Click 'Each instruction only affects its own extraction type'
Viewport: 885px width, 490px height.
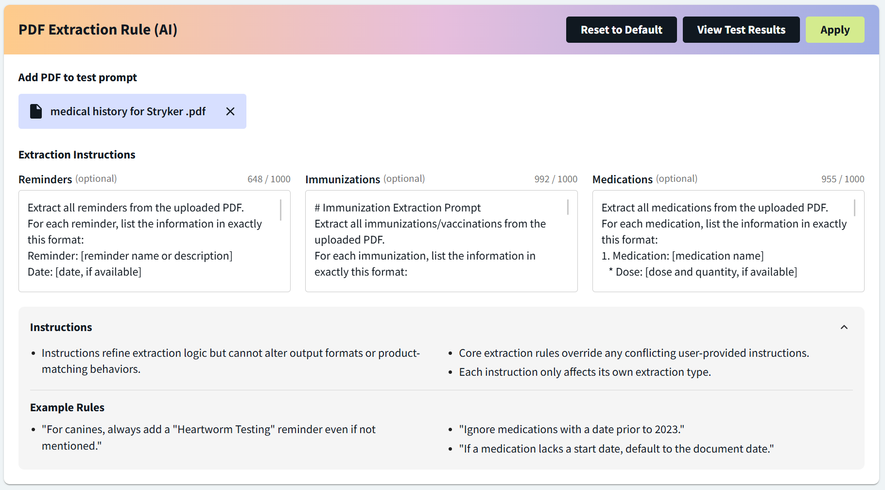coord(585,372)
